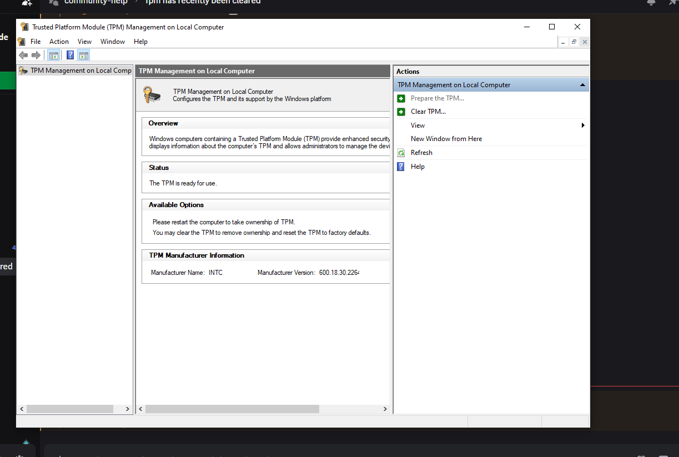Click the TPM Manufacturer Information heading

(x=197, y=255)
